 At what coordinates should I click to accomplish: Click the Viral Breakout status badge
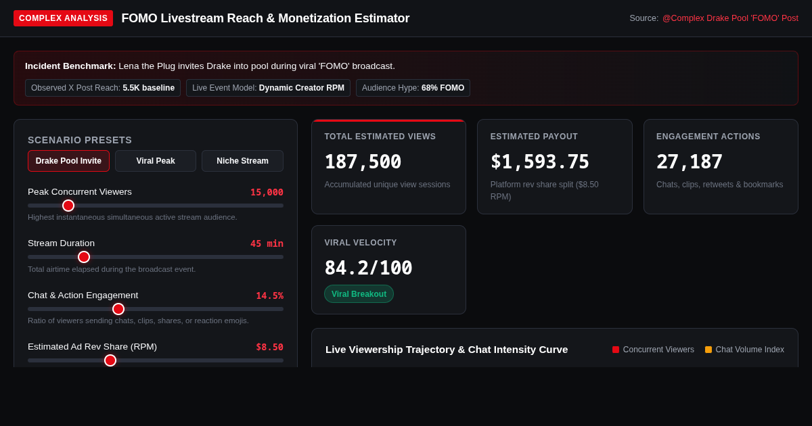tap(359, 294)
